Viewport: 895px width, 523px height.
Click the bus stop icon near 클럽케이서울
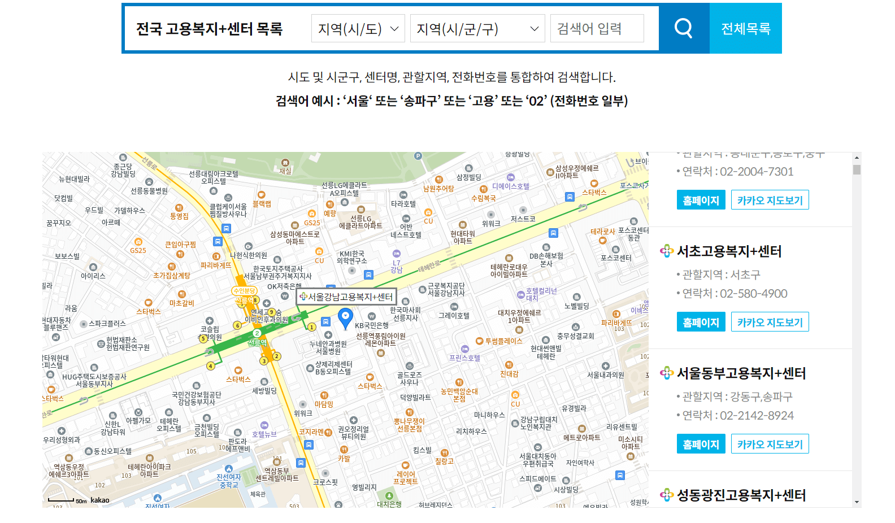[x=227, y=229]
